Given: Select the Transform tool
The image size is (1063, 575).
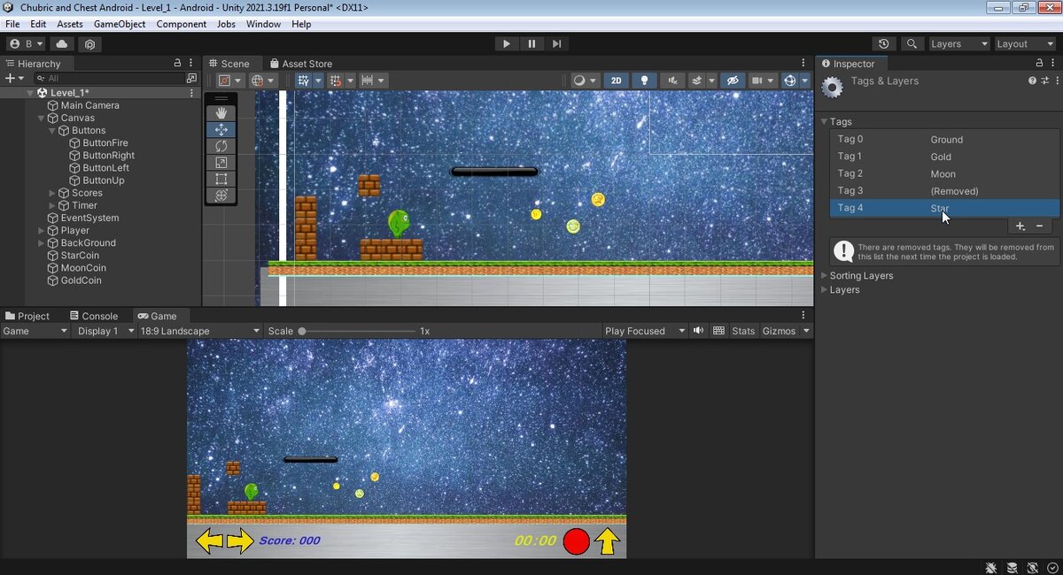Looking at the screenshot, I should coord(221,195).
